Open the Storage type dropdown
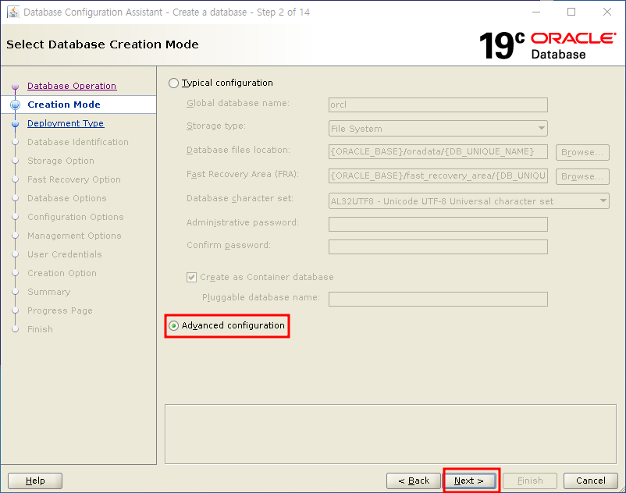This screenshot has width=626, height=493. pyautogui.click(x=438, y=129)
